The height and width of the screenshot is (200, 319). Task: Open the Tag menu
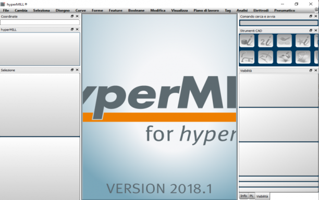click(x=228, y=10)
